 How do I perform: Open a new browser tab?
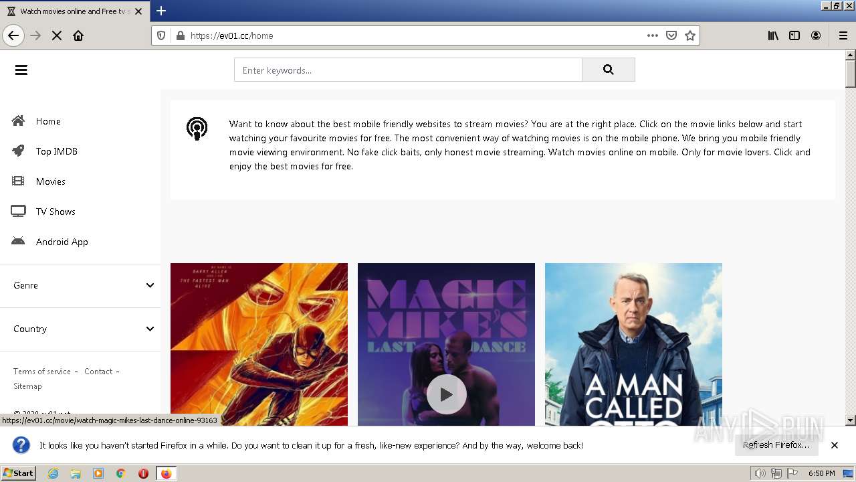click(x=161, y=11)
